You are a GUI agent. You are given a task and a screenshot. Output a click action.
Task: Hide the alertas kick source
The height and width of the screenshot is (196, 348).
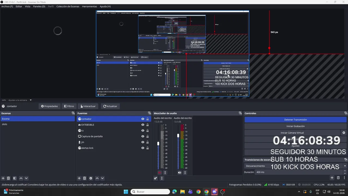pyautogui.click(x=143, y=148)
